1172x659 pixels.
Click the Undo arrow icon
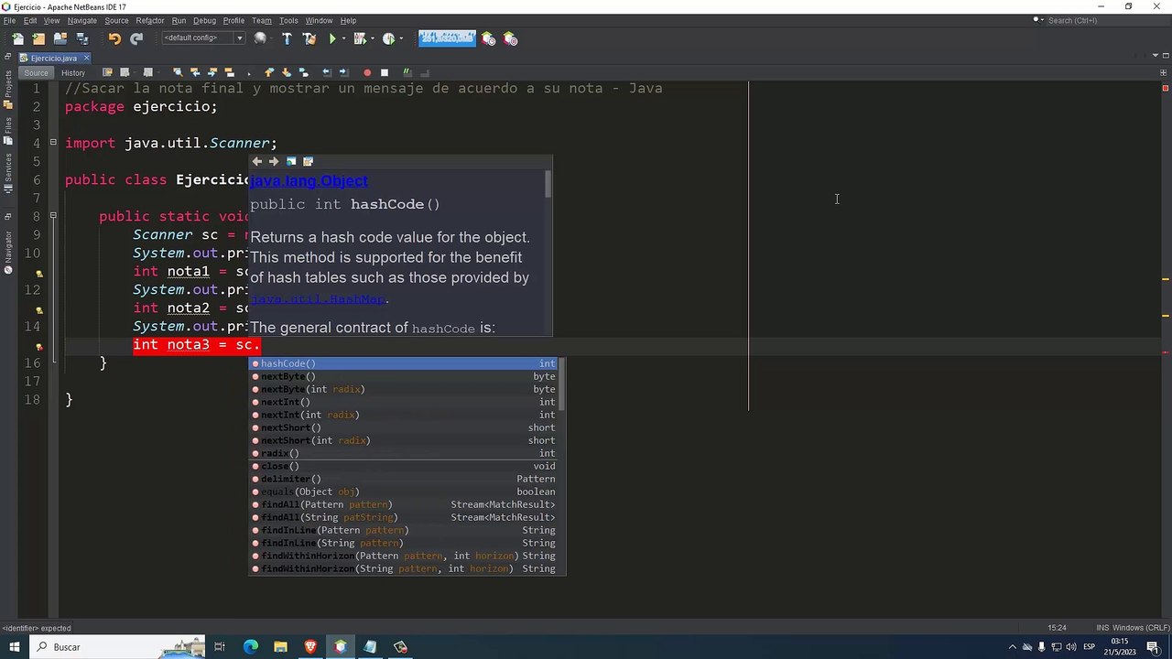click(x=114, y=38)
